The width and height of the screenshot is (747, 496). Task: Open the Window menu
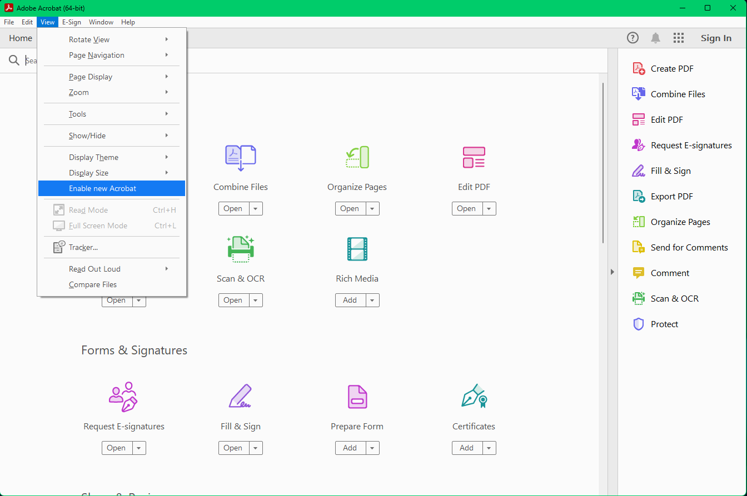point(101,22)
